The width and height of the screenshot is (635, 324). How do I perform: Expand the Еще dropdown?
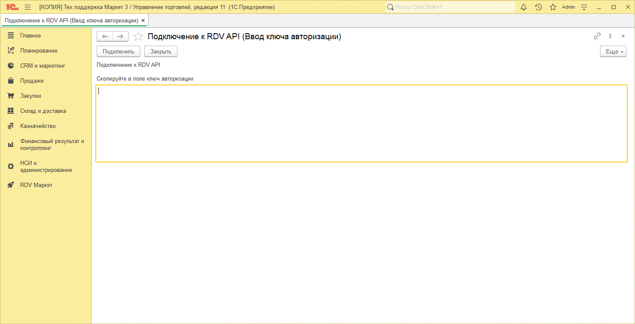pos(613,51)
